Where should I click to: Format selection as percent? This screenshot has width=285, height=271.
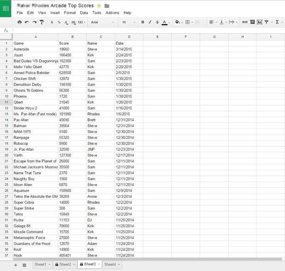59,22
